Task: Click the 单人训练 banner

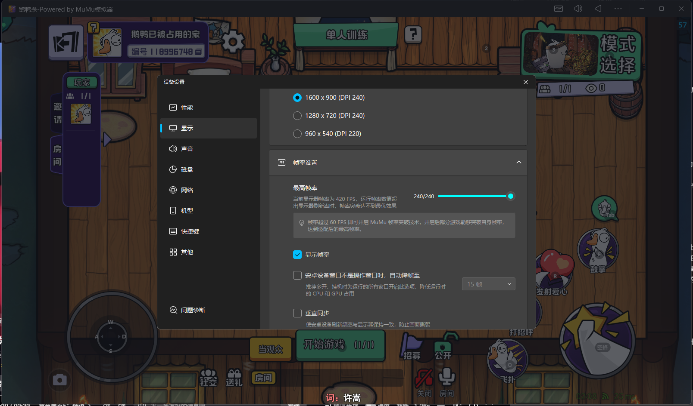Action: 346,35
